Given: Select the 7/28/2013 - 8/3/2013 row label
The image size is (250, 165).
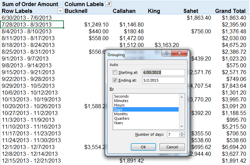Looking at the screenshot, I should click(32, 24).
